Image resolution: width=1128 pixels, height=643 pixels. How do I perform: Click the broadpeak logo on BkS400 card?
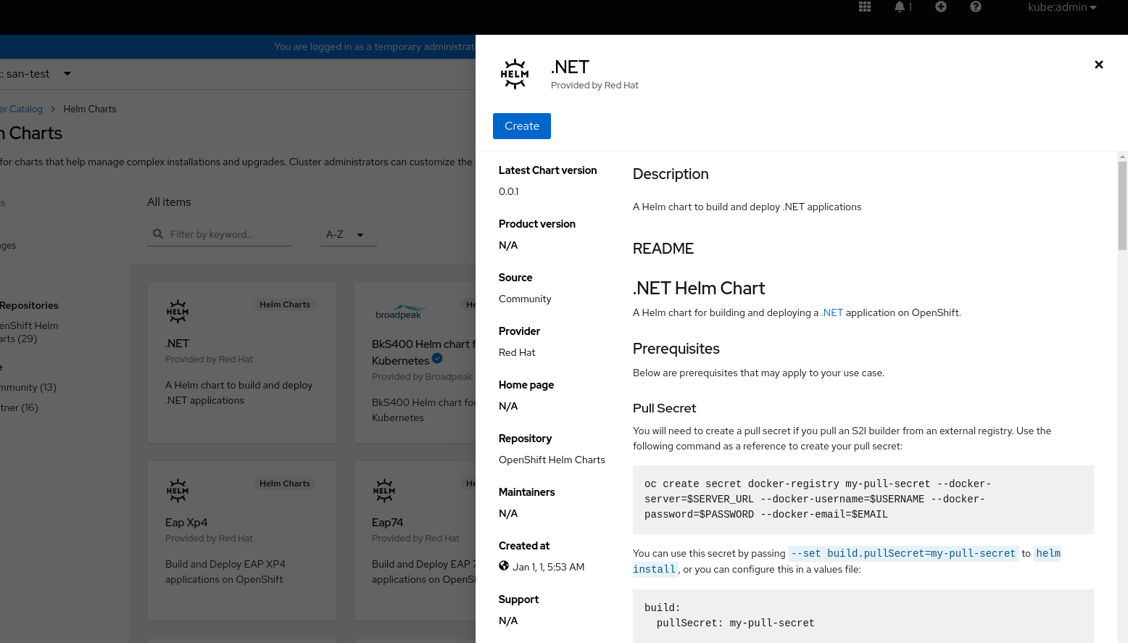tap(398, 312)
